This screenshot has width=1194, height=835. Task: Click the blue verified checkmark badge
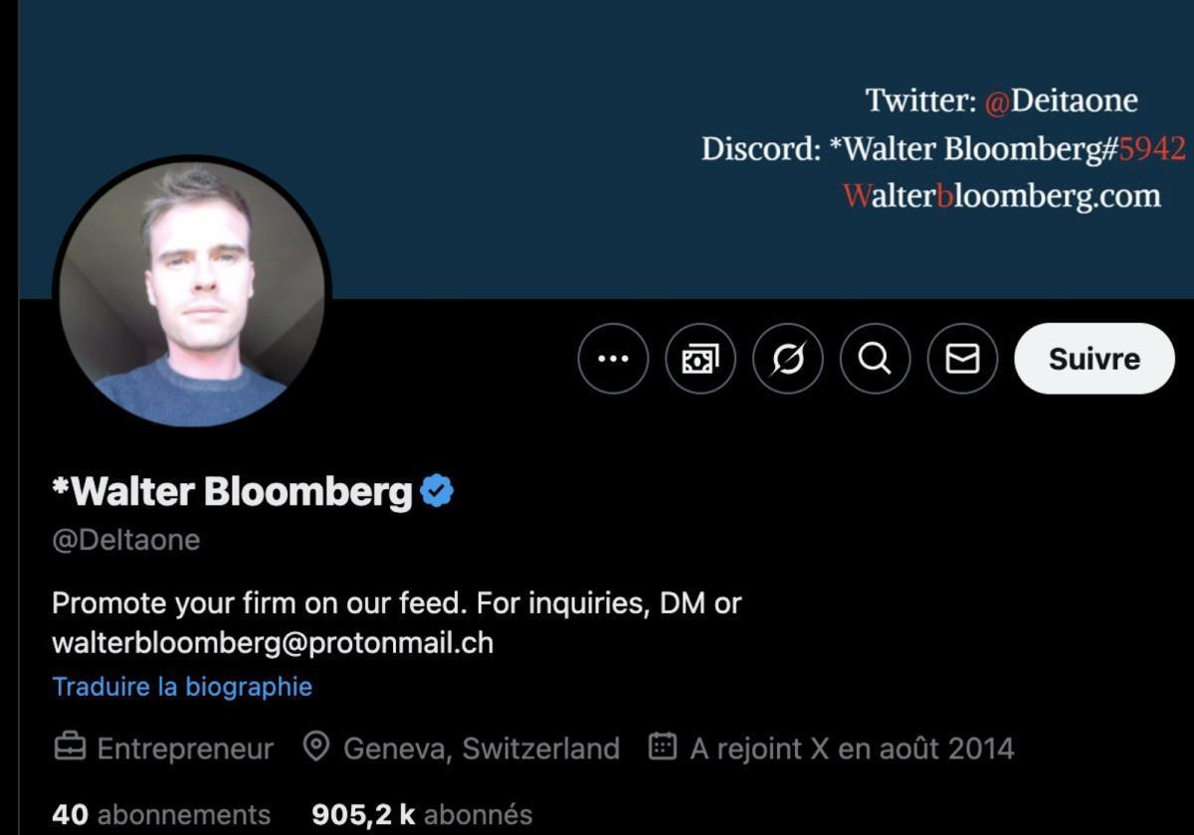coord(437,491)
